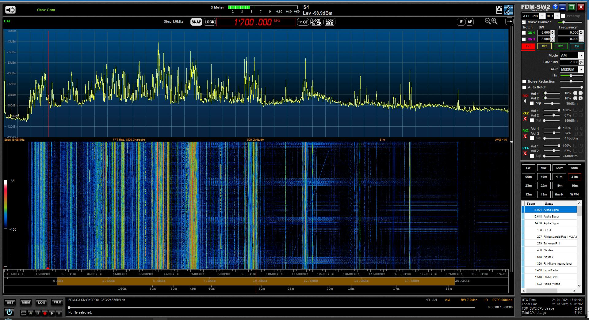Click the right arrow panel toggle button

[x=509, y=21]
